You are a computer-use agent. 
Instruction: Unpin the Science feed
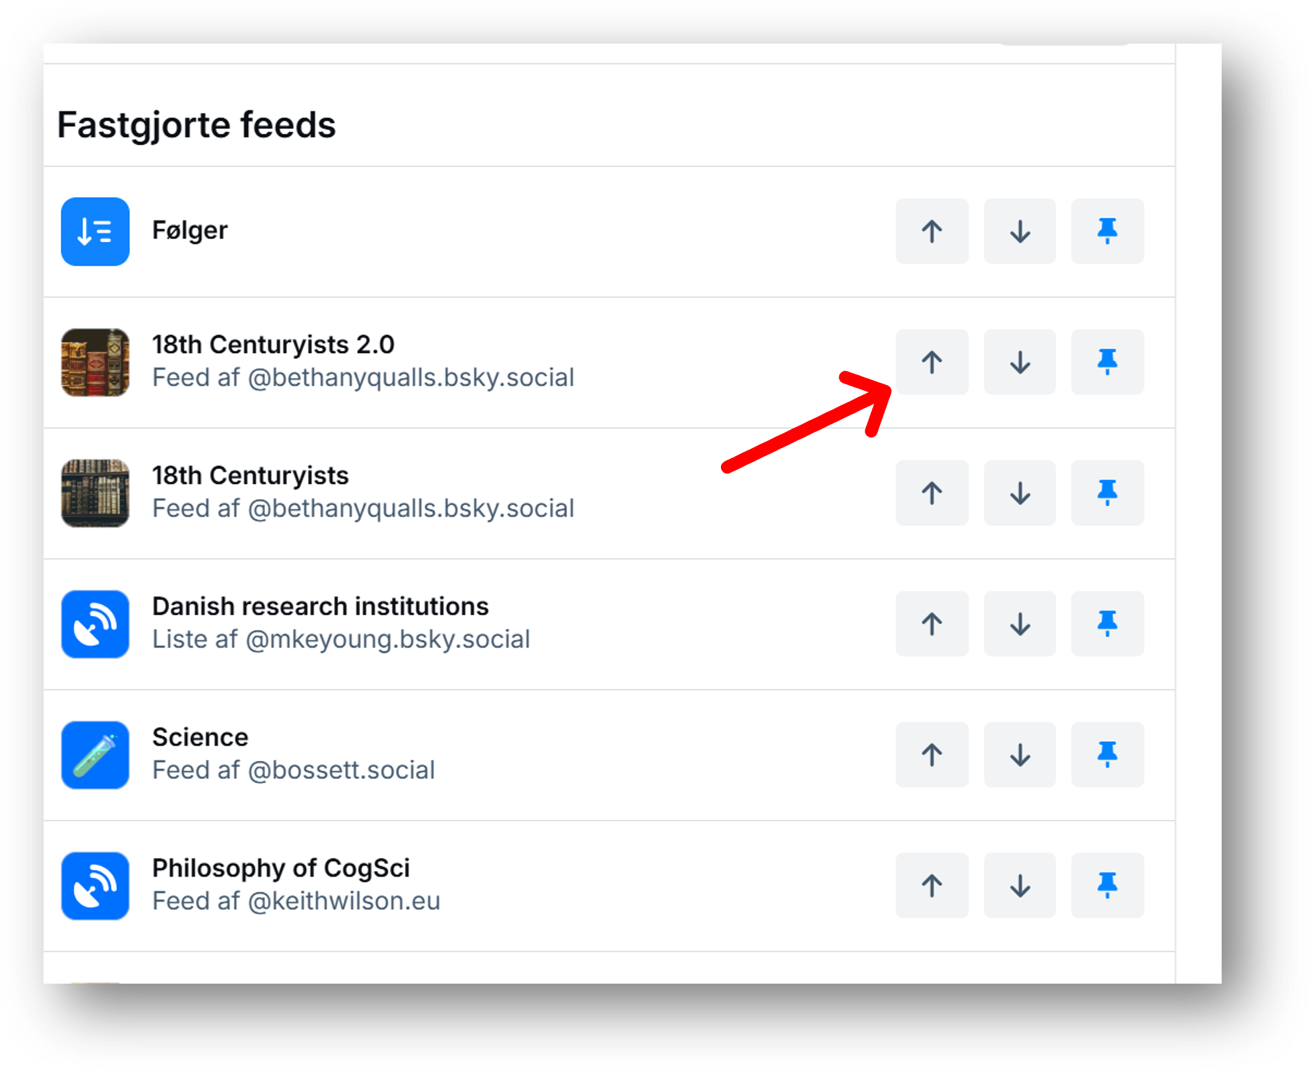pos(1107,755)
